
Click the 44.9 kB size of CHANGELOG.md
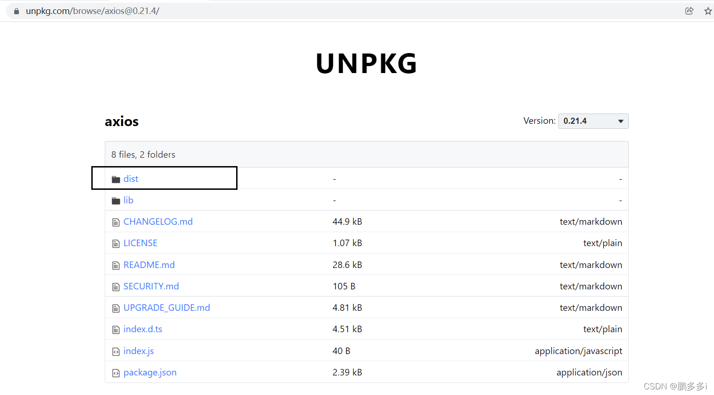click(347, 221)
